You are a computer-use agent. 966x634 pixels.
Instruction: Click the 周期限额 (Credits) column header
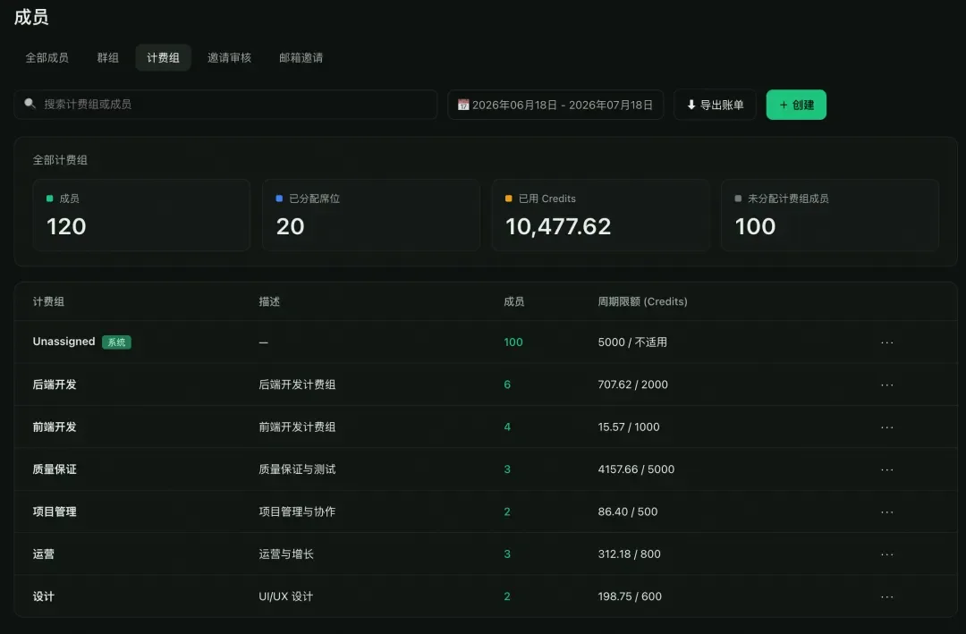point(642,301)
